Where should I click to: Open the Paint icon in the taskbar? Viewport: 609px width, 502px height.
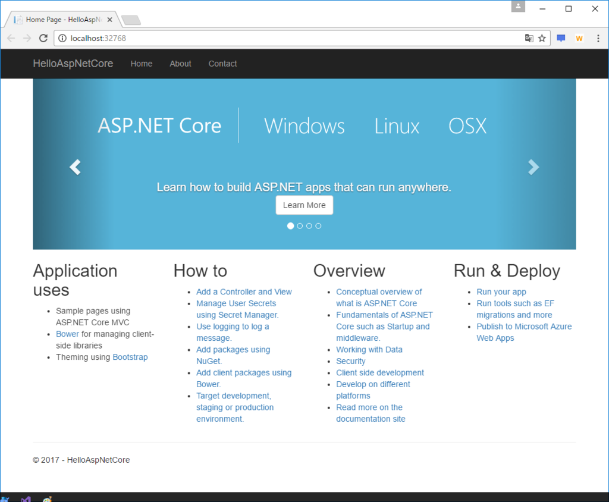[48, 499]
